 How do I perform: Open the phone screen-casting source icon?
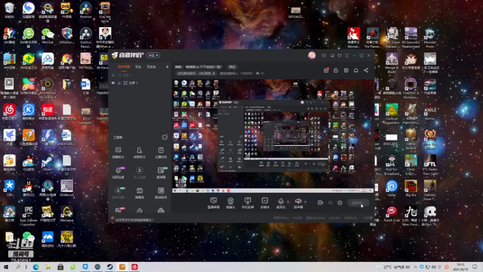[248, 201]
